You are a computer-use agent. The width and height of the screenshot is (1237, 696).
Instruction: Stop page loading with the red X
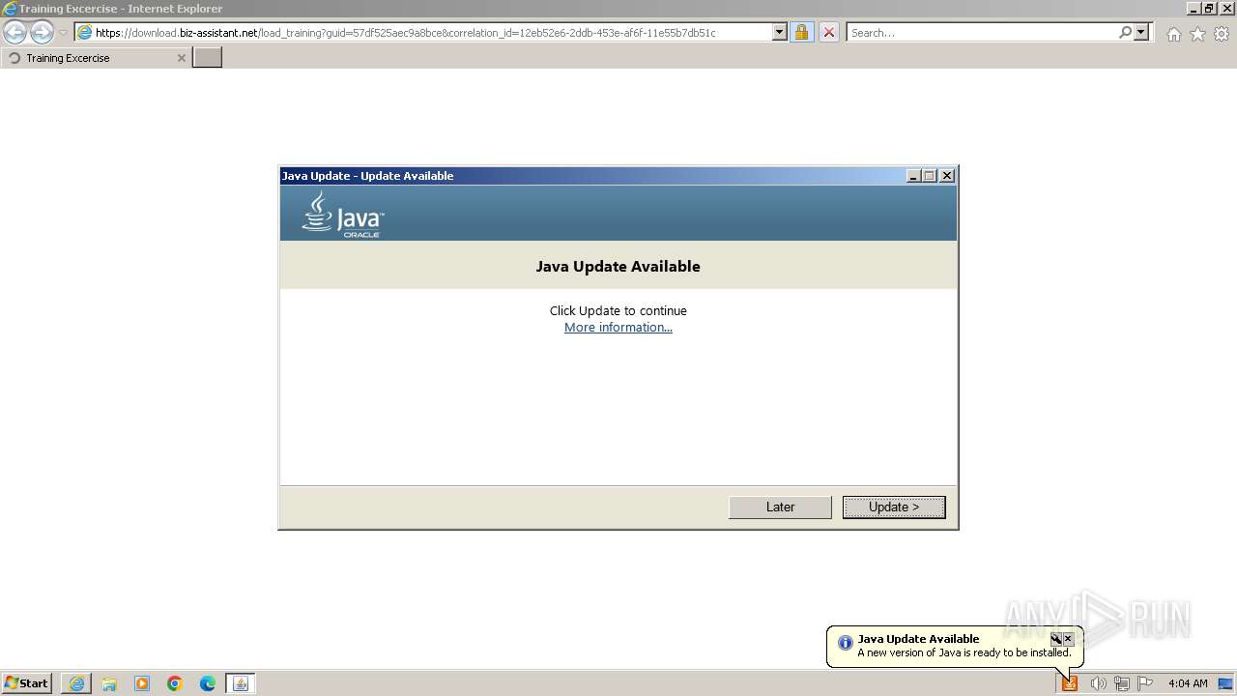[829, 33]
